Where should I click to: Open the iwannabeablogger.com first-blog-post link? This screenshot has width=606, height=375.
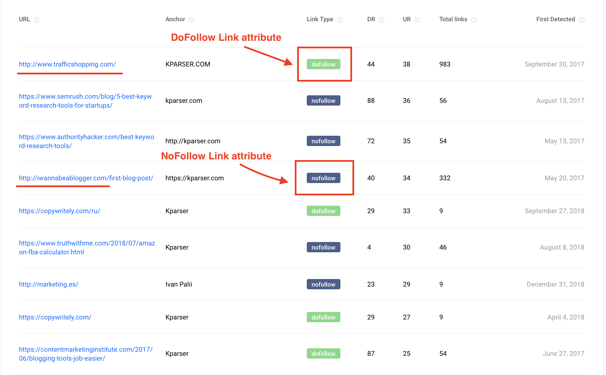[x=86, y=178]
